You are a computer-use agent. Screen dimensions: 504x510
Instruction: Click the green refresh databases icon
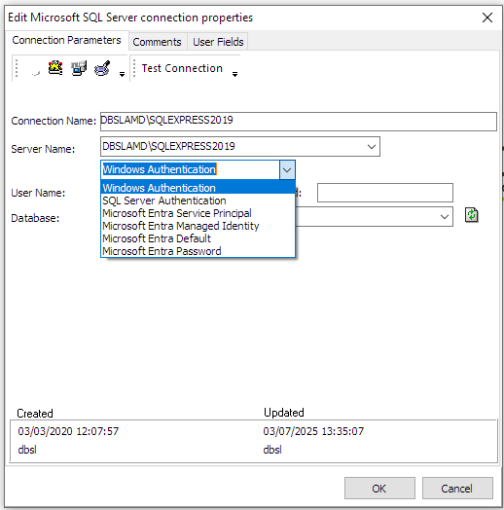472,215
